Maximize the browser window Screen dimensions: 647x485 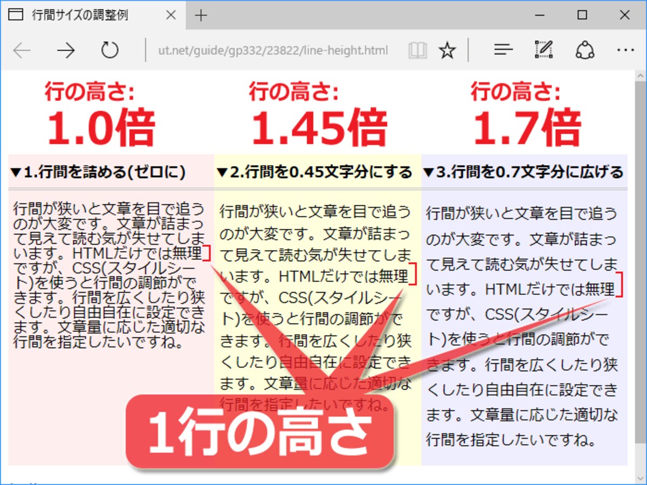point(582,15)
